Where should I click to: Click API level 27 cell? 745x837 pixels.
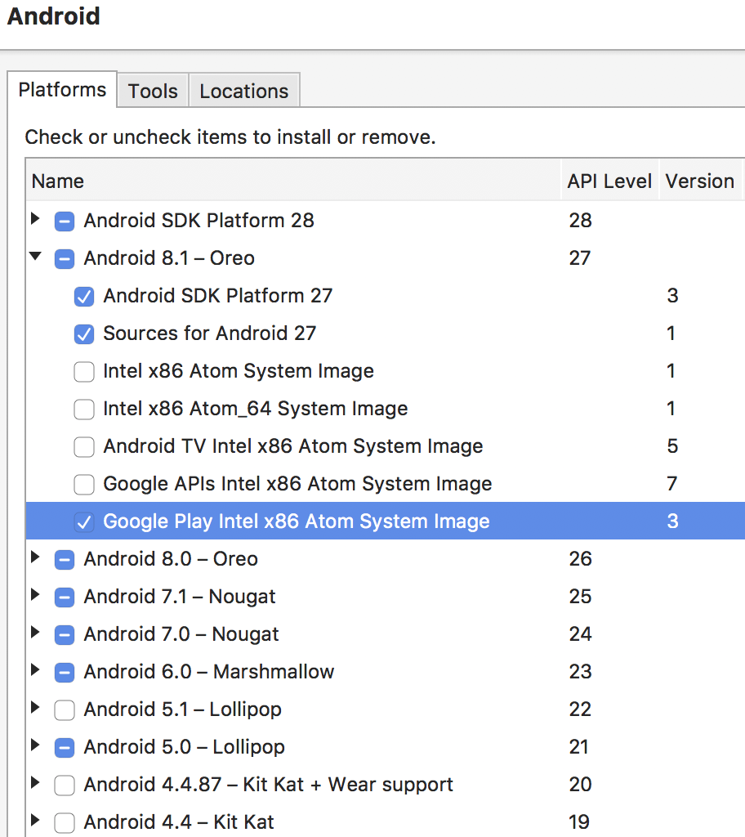(x=580, y=258)
